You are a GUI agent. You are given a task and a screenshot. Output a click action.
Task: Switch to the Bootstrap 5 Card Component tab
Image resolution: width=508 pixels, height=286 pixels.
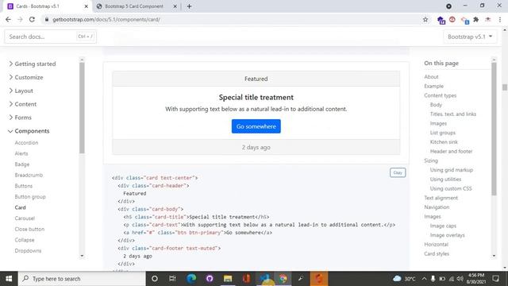(x=134, y=6)
